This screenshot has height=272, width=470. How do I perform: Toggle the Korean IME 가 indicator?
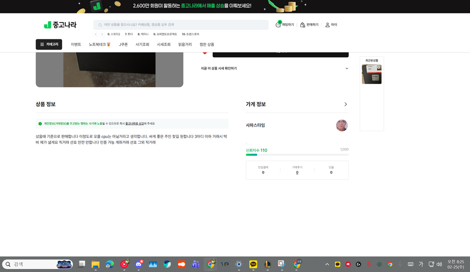(421, 264)
